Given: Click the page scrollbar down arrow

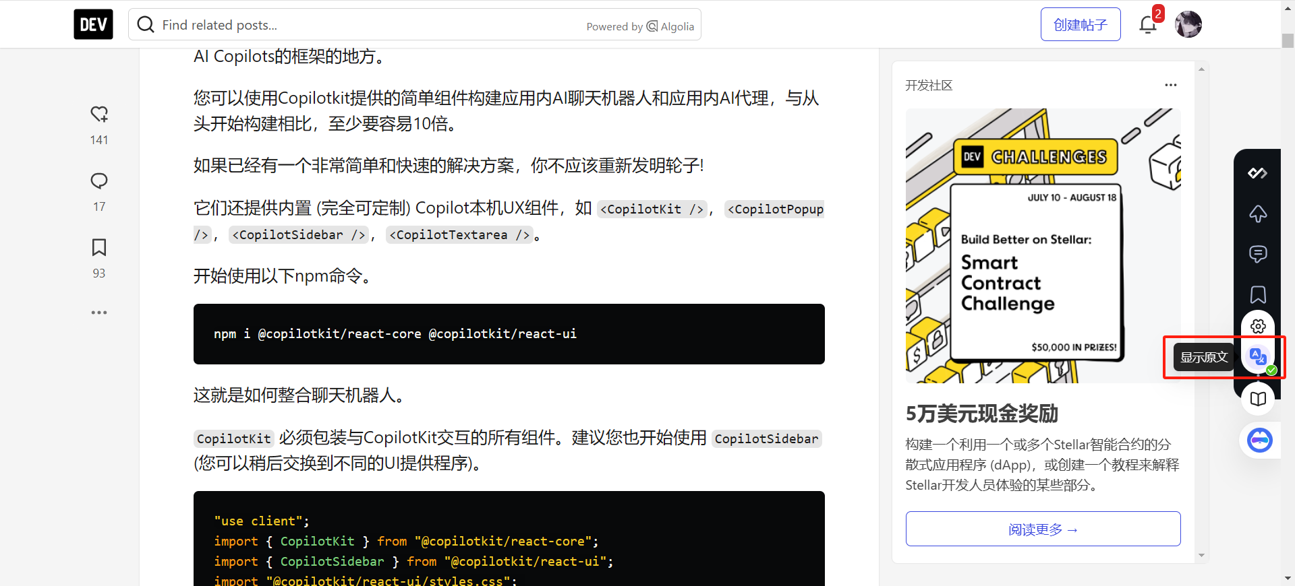Looking at the screenshot, I should (1288, 578).
